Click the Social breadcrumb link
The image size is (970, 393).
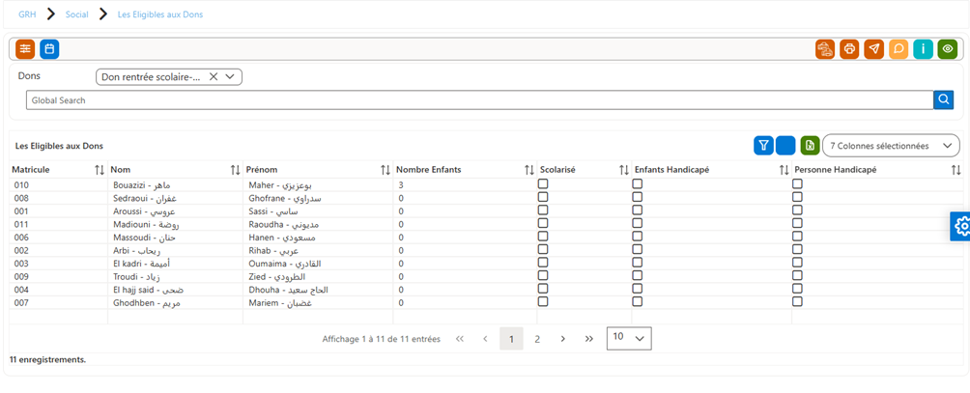[x=77, y=14]
